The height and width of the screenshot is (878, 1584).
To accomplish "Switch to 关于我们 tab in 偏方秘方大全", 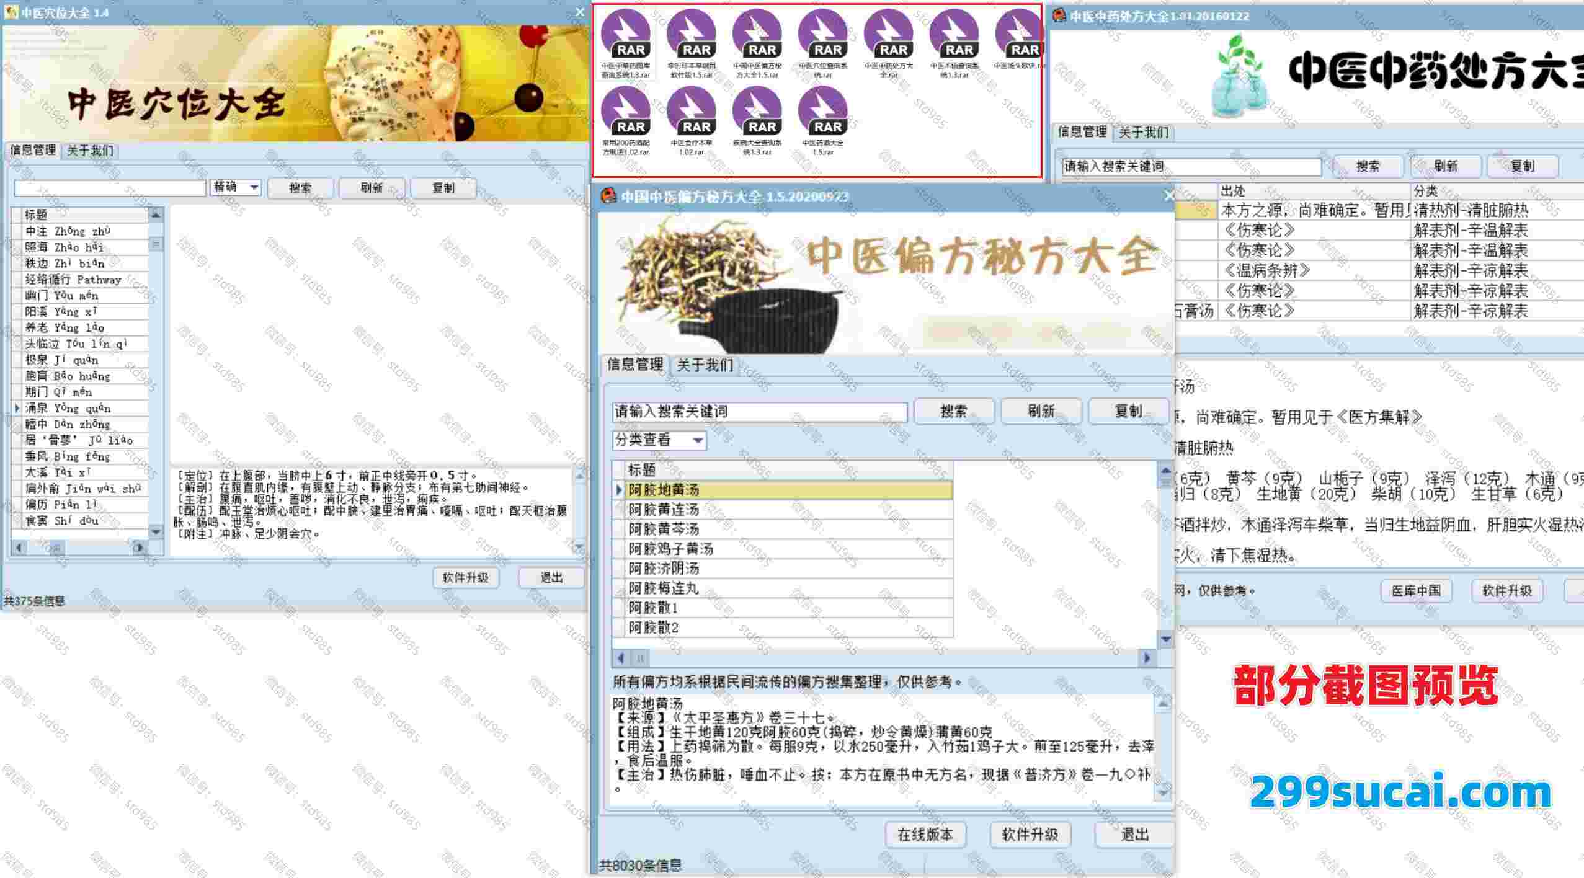I will pyautogui.click(x=705, y=365).
